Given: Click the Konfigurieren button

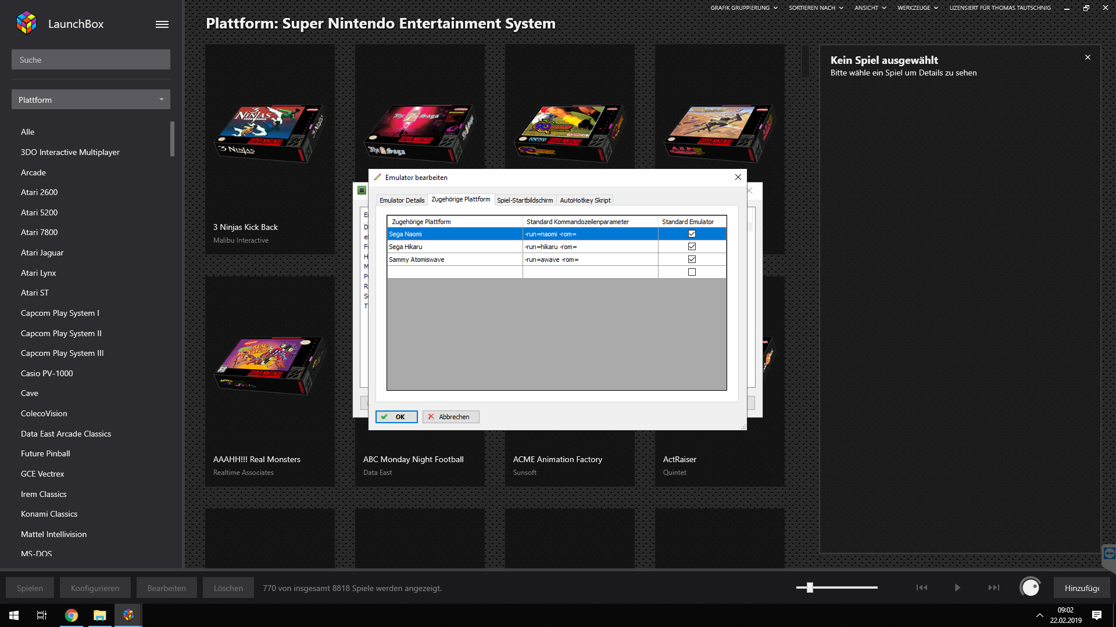Looking at the screenshot, I should coord(95,588).
